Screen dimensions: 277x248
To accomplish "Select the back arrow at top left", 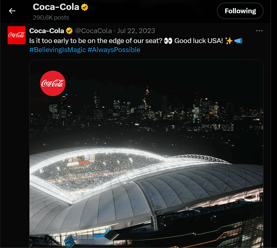I will tap(12, 11).
